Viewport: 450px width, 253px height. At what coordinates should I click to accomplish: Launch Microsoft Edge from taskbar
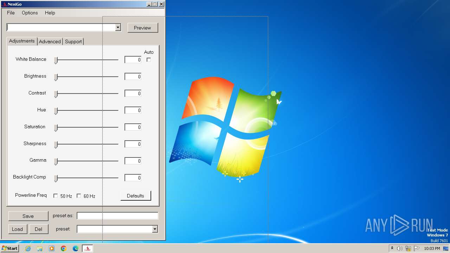pyautogui.click(x=76, y=248)
